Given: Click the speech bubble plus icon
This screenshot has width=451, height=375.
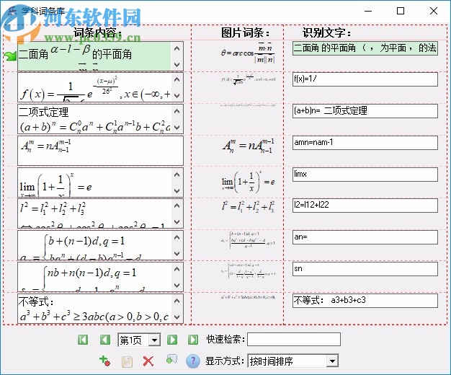Looking at the screenshot, I should pyautogui.click(x=171, y=360).
